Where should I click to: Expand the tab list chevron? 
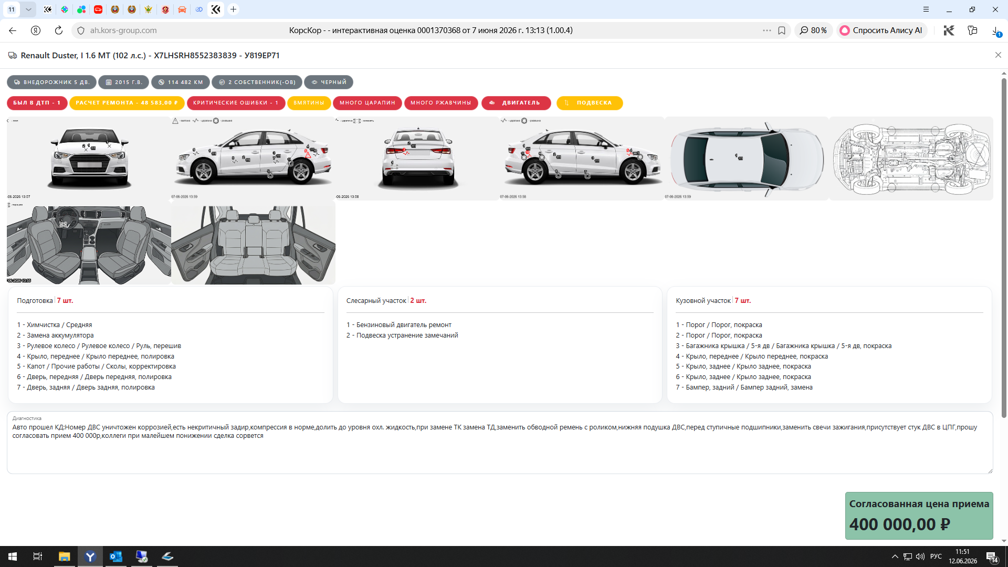(x=28, y=9)
